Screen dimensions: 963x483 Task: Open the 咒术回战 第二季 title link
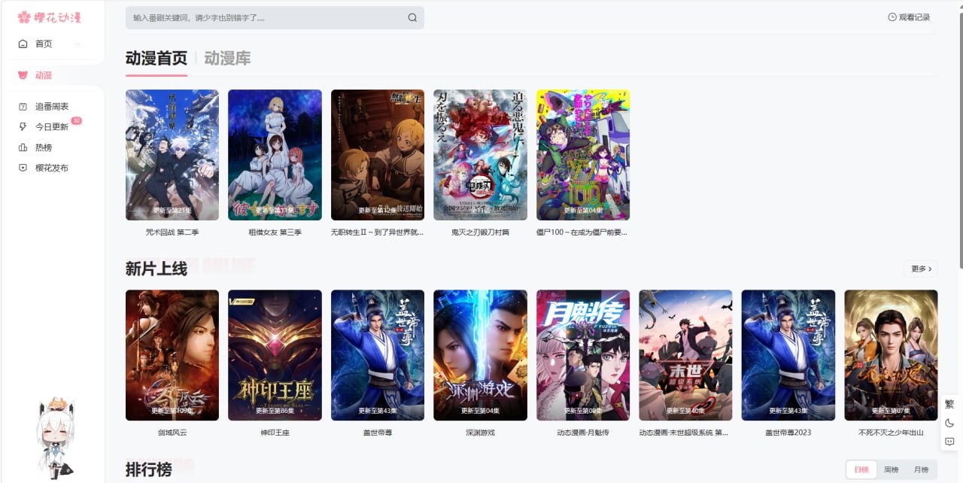[172, 232]
